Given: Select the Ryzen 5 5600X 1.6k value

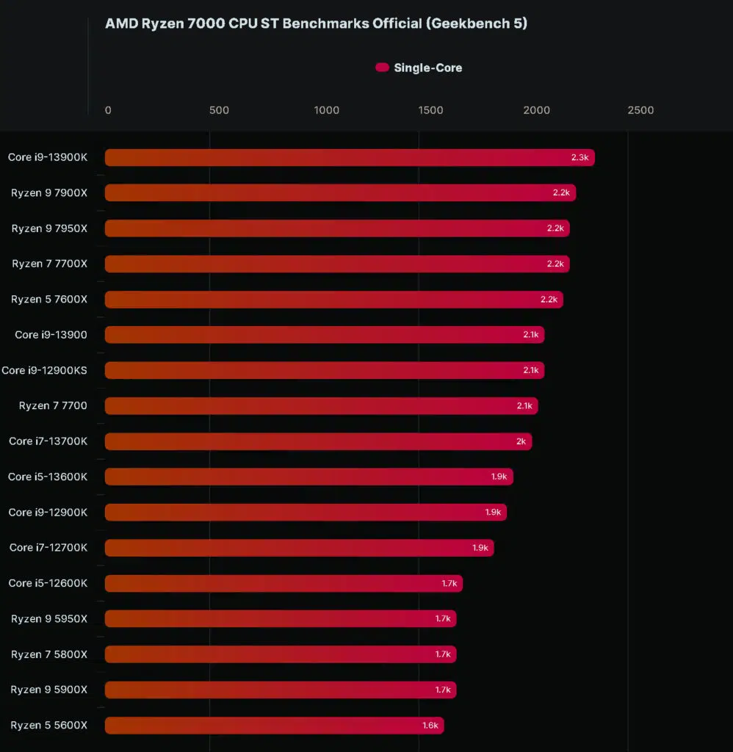Looking at the screenshot, I should click(x=430, y=725).
